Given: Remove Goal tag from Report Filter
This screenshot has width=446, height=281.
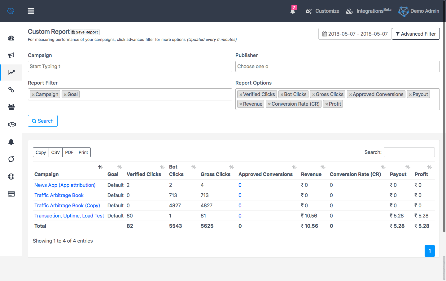Looking at the screenshot, I should [x=65, y=94].
